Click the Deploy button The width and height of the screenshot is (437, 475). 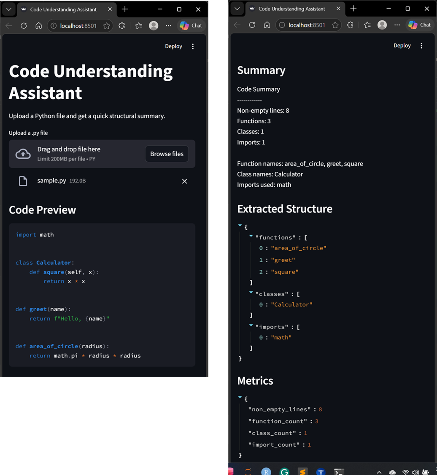pos(173,46)
